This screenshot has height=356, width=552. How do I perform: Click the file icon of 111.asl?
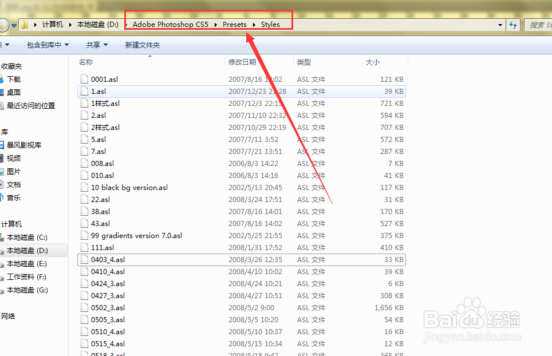coord(84,247)
